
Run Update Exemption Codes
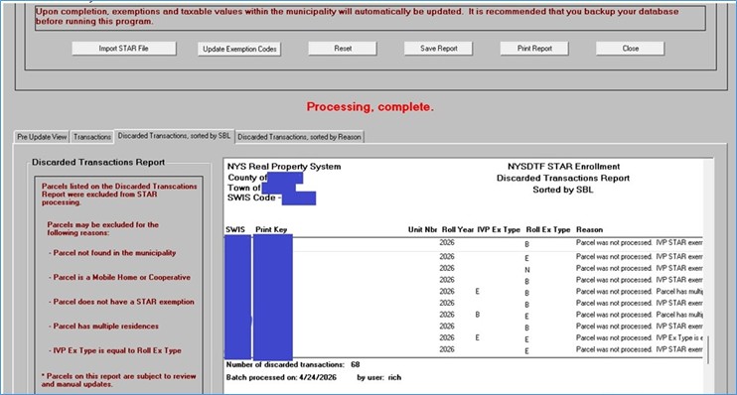click(239, 49)
